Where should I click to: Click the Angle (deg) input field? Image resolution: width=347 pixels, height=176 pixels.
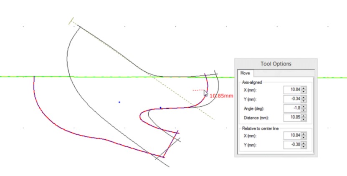point(292,108)
